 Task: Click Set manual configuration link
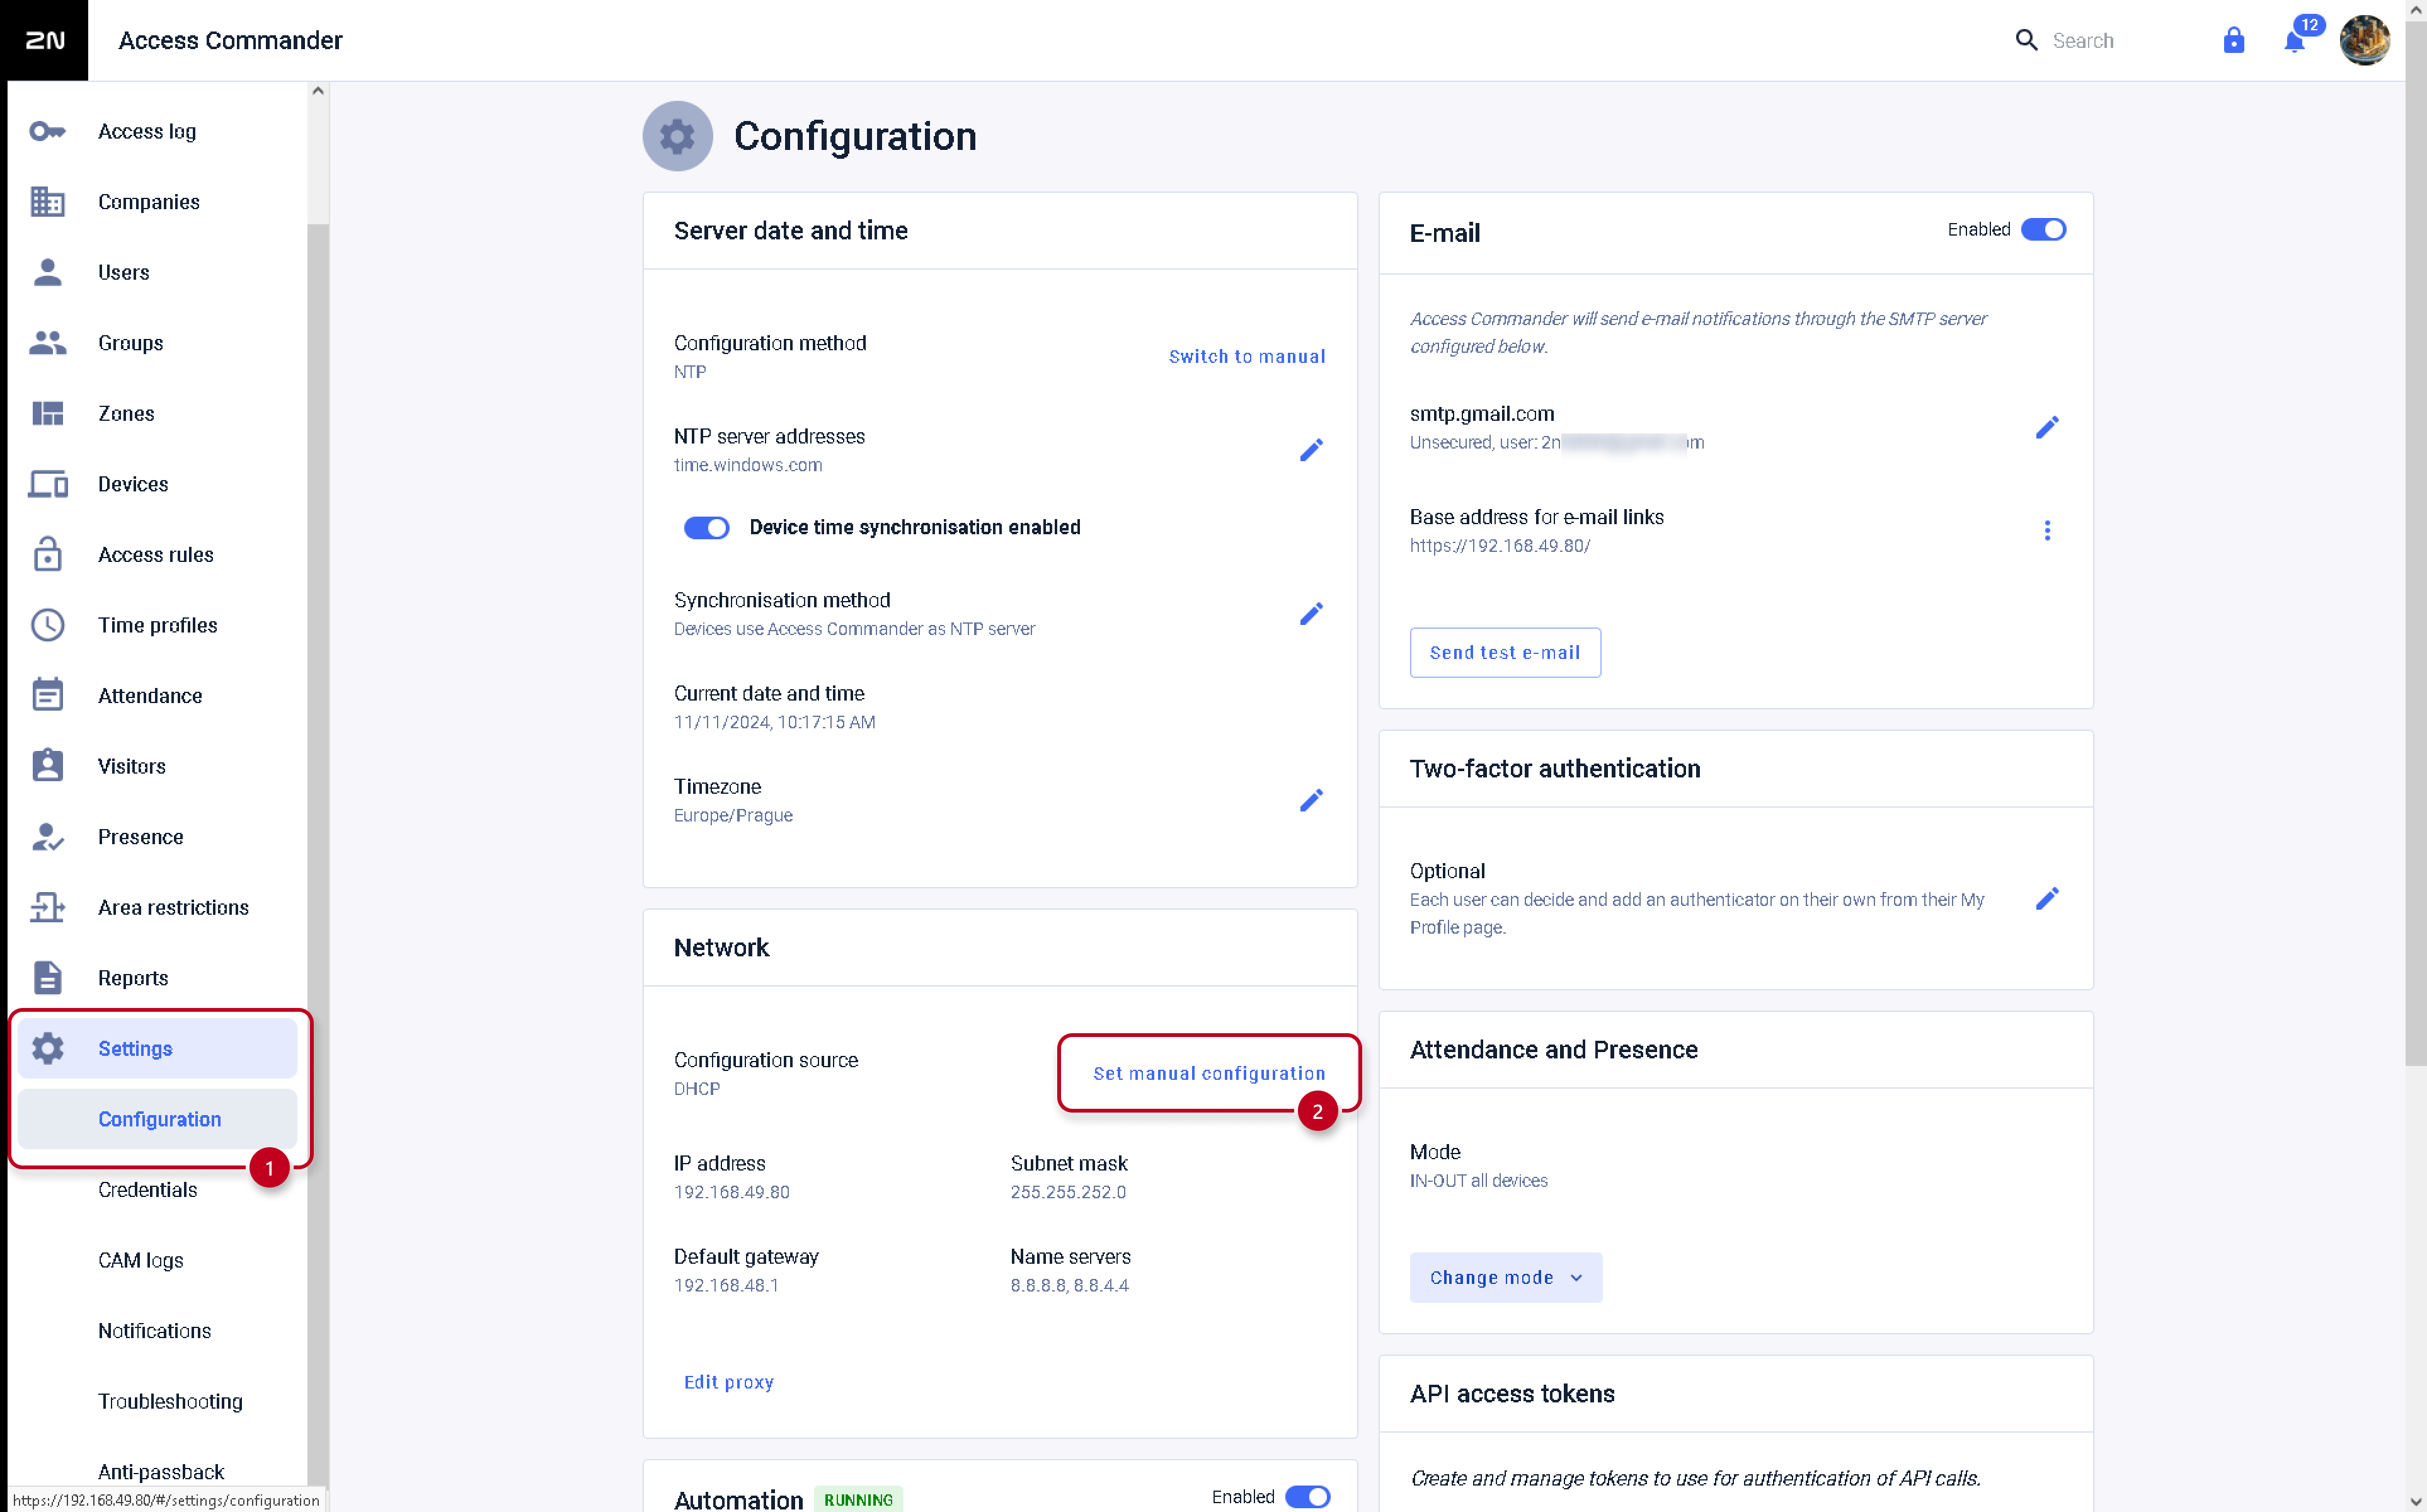[x=1208, y=1073]
